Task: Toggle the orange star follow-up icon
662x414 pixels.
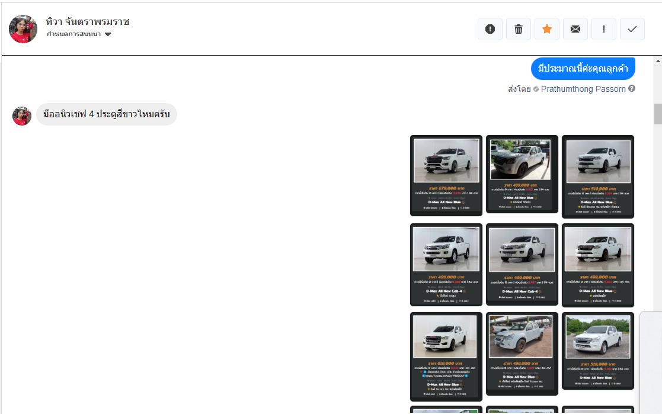Action: click(547, 29)
